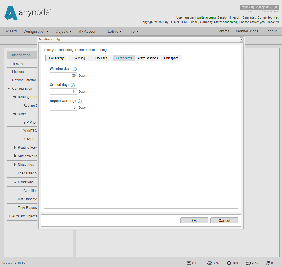
Task: Click the CPU usage icon showing 10%
Action: (x=229, y=263)
